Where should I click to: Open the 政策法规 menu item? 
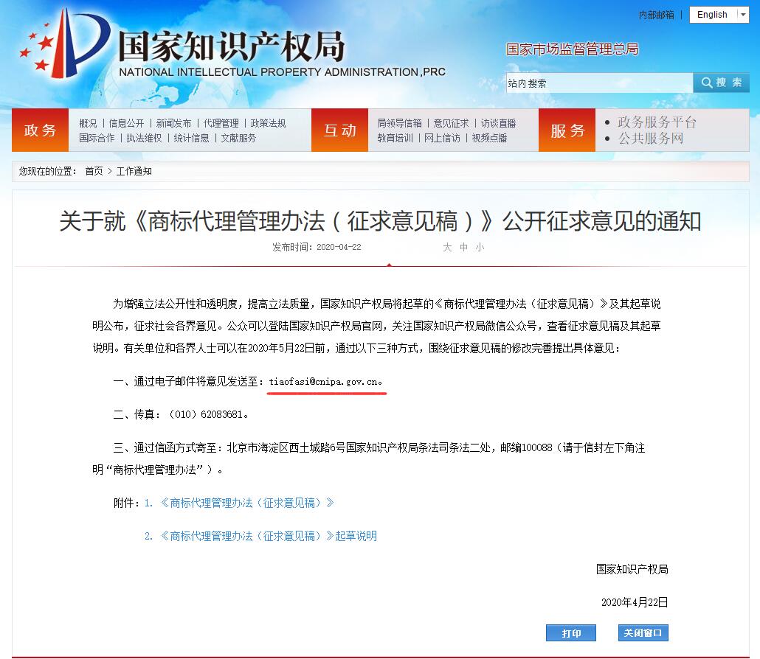(x=268, y=124)
